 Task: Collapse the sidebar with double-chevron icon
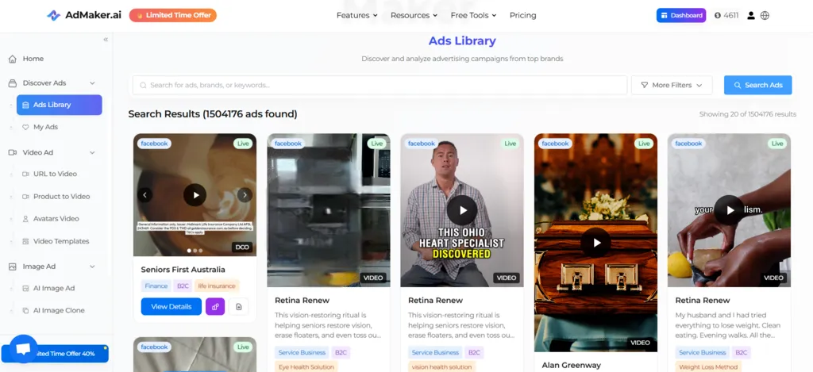(106, 40)
